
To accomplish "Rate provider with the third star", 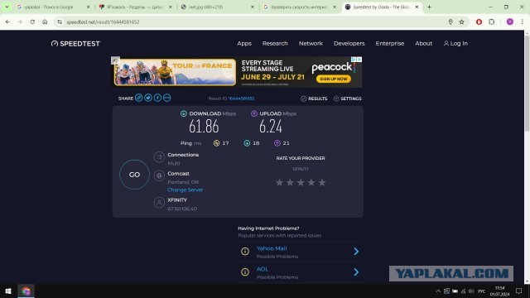I will pyautogui.click(x=301, y=182).
